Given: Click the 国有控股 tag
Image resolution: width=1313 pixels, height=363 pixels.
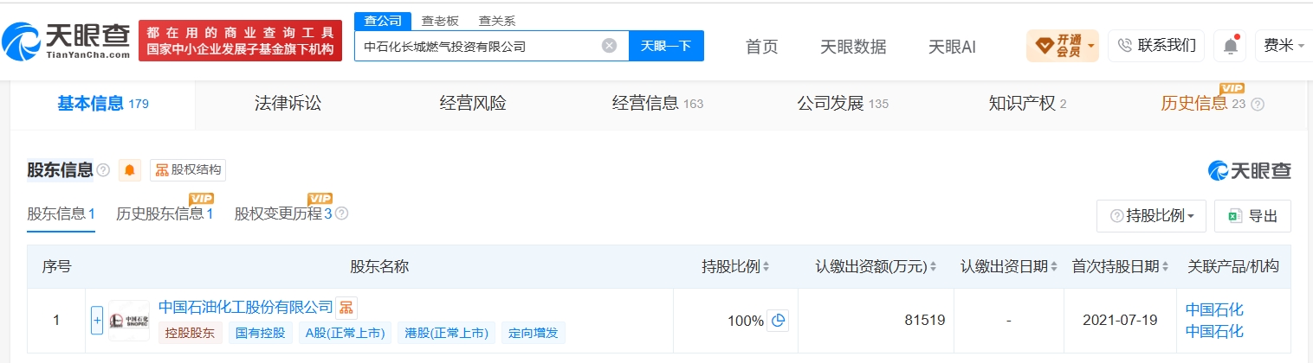Looking at the screenshot, I should (x=260, y=333).
